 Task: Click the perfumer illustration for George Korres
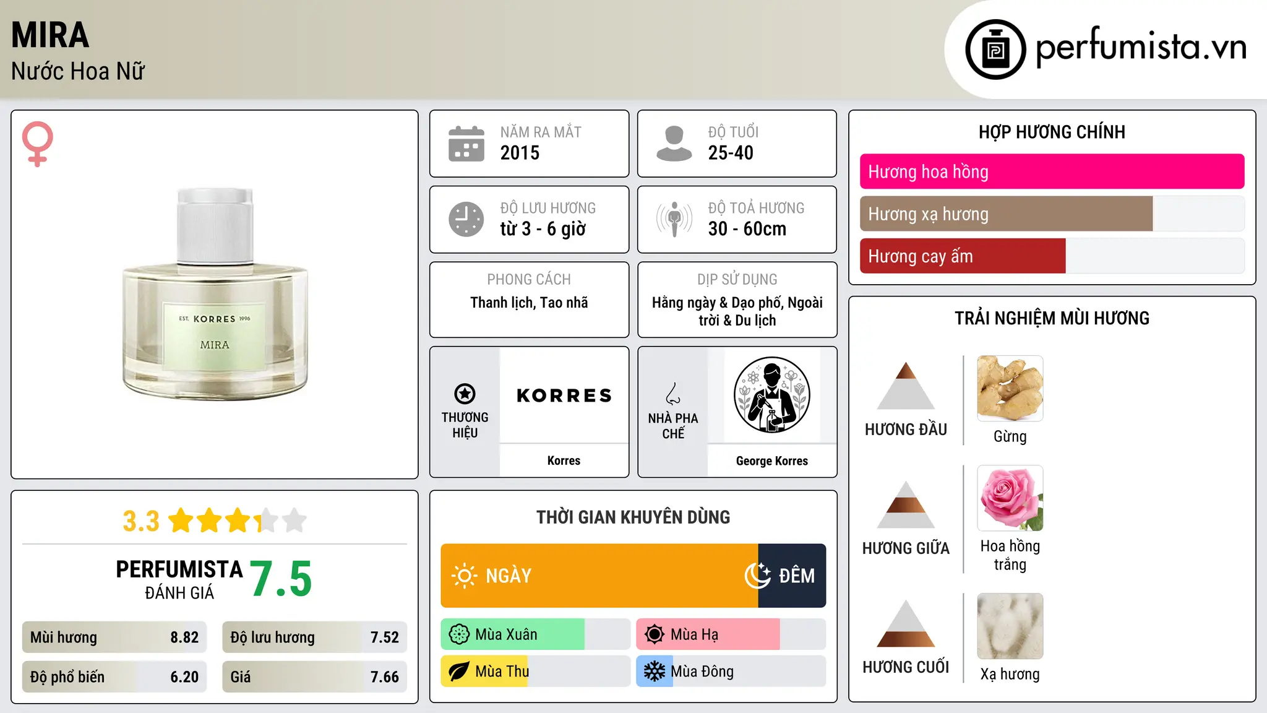(x=771, y=395)
